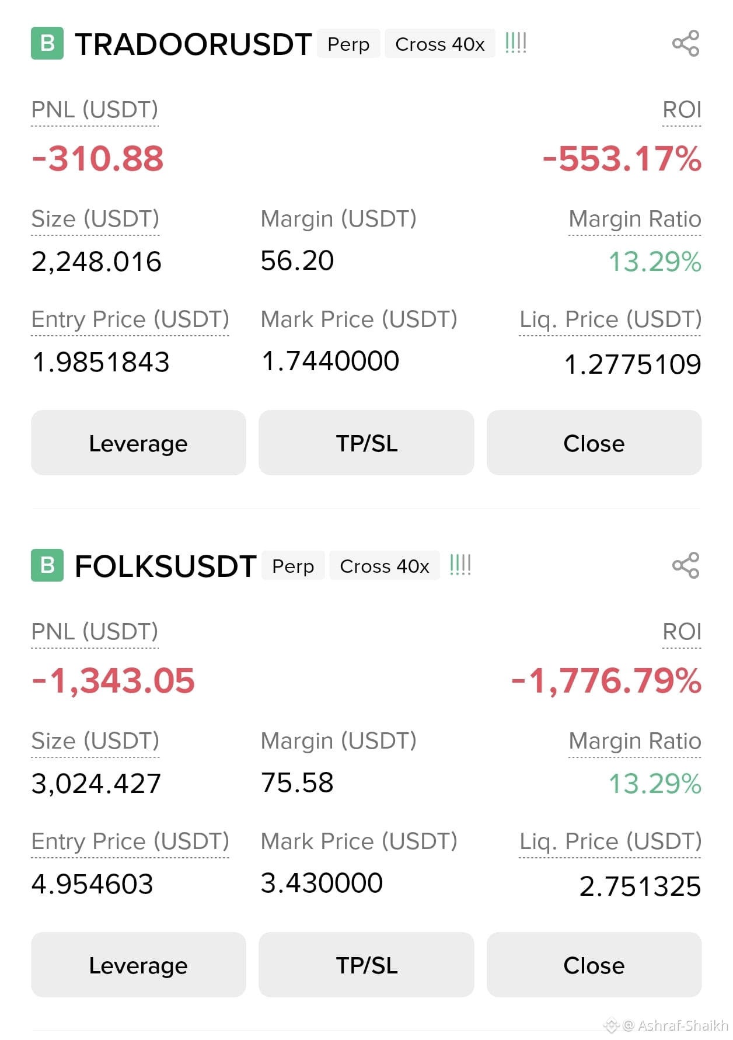
Task: Tap Cross 40x tag on TRADOORUSDT
Action: (440, 44)
